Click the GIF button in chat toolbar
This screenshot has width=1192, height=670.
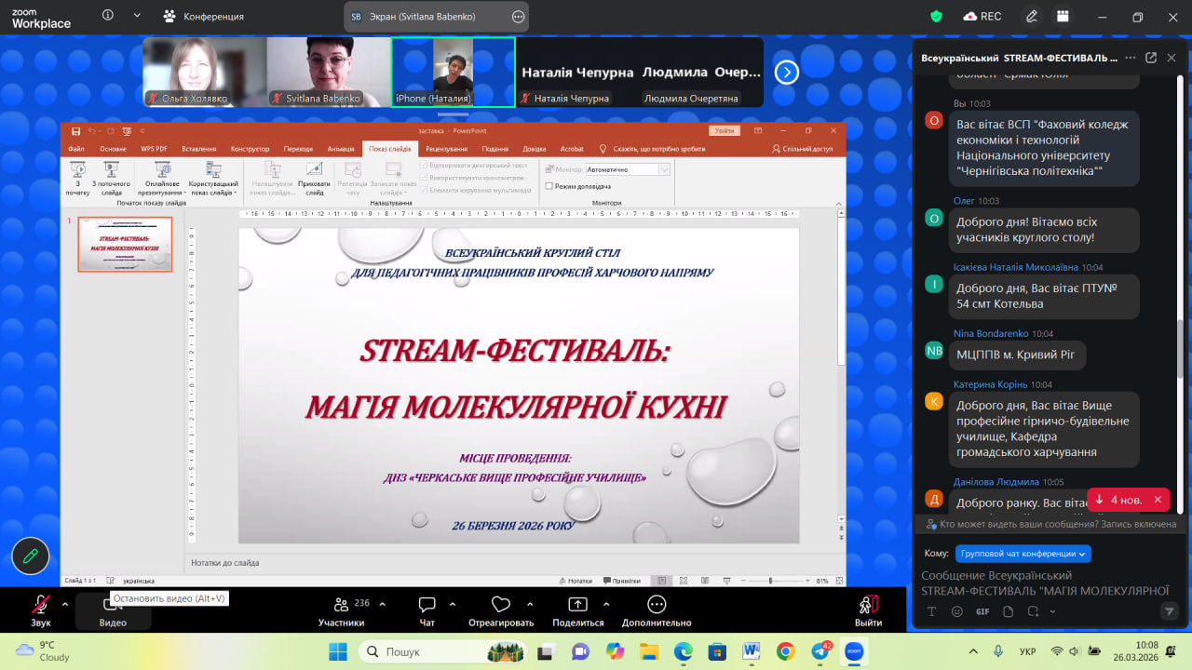982,611
